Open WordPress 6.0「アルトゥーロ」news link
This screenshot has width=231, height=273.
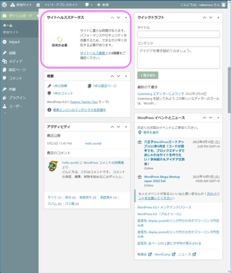[x=159, y=214]
